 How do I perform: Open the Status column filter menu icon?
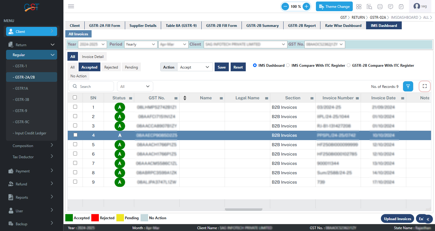coord(131,98)
